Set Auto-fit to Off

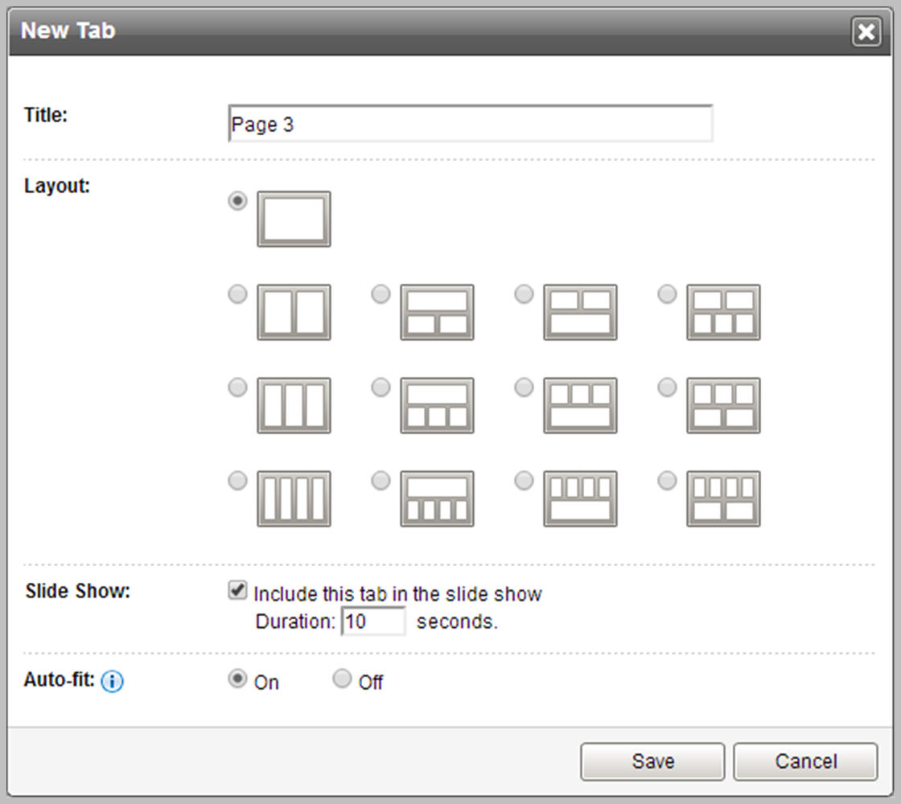(x=342, y=679)
